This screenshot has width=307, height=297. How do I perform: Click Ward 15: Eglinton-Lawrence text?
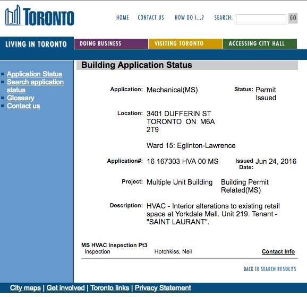tap(191, 145)
